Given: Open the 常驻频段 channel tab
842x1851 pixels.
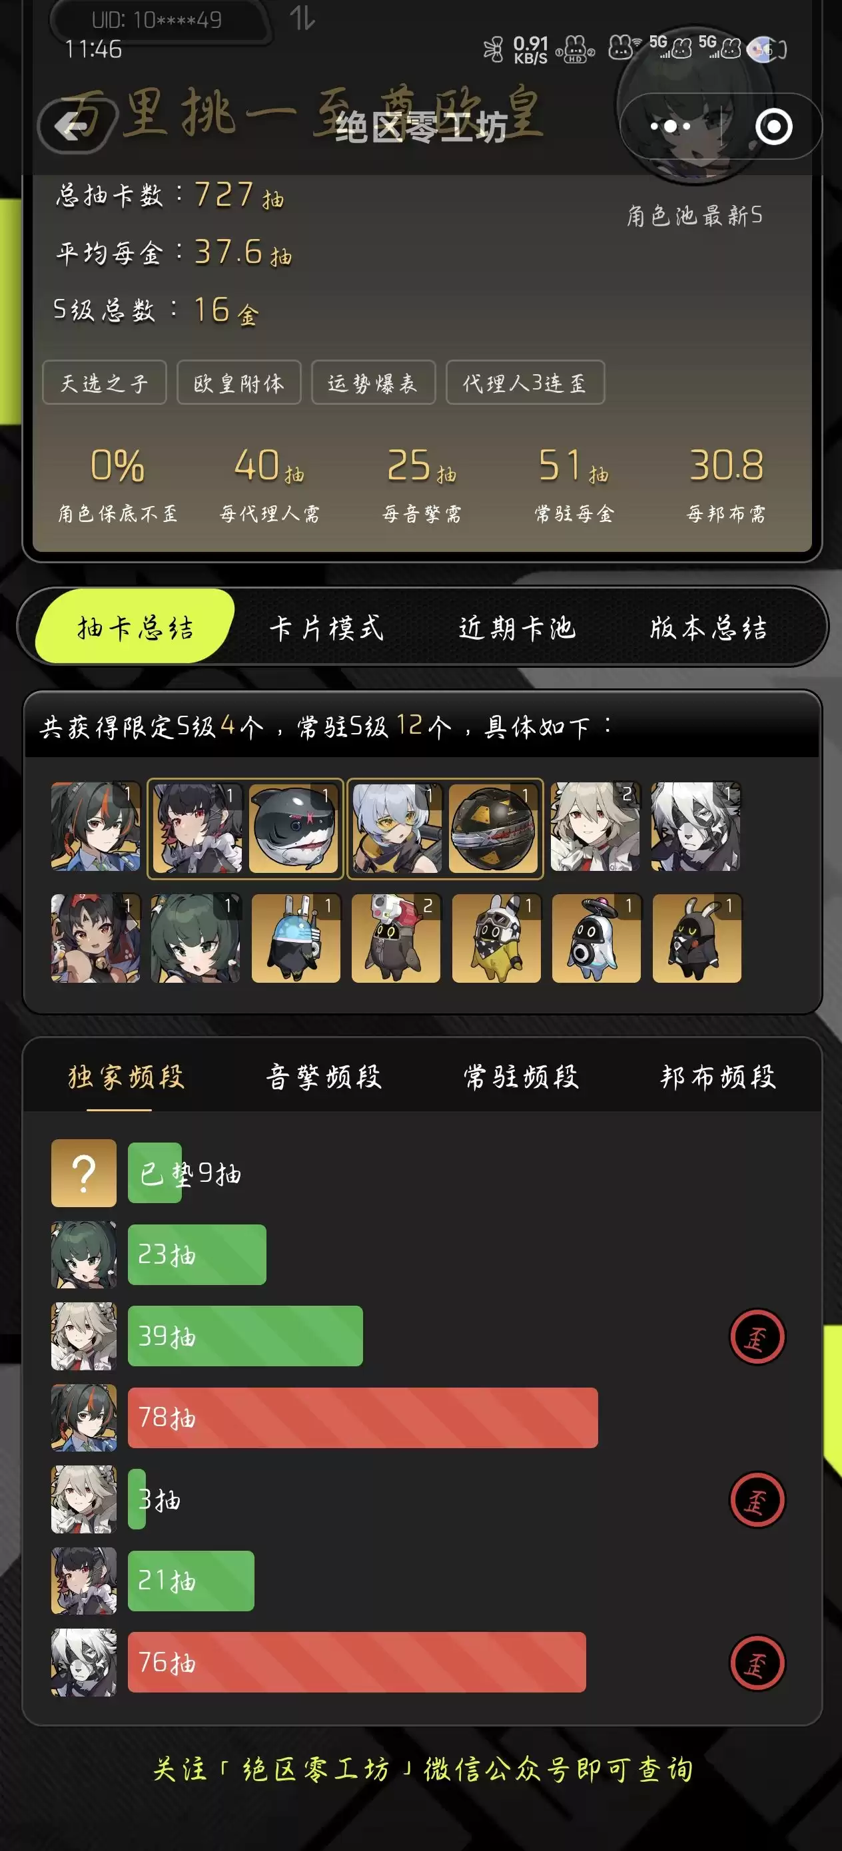Looking at the screenshot, I should pyautogui.click(x=520, y=1077).
